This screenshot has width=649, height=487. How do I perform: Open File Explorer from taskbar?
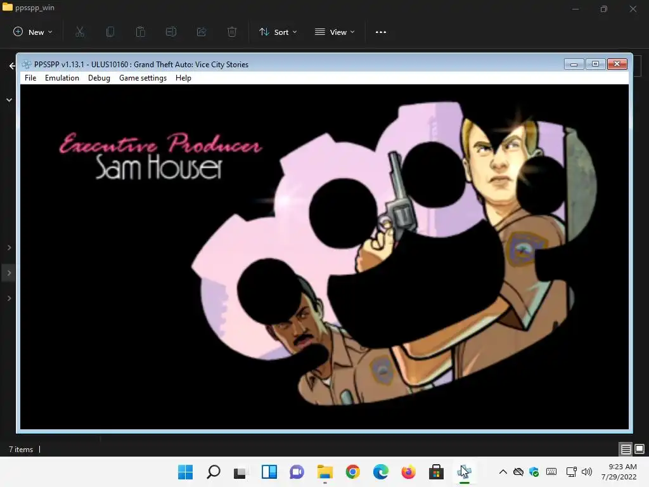(x=325, y=472)
